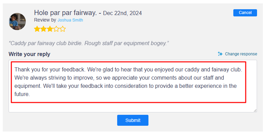Viewport: 267px width, 136px height.
Task: Click the sparkle icon beside Change response
Action: [220, 54]
